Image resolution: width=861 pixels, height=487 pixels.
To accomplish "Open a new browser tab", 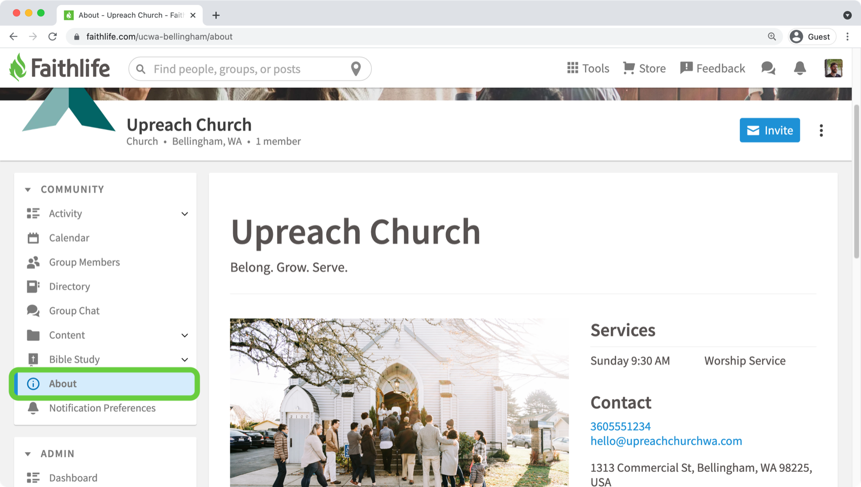I will point(216,15).
